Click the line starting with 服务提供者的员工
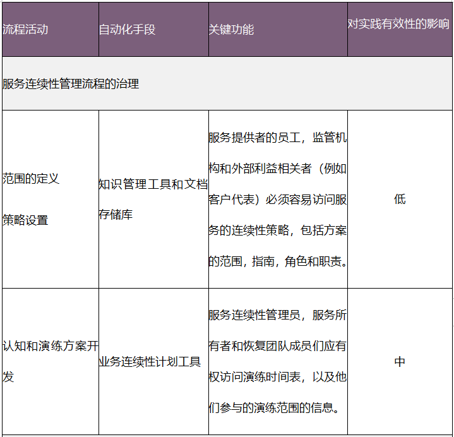454x437 pixels. click(277, 138)
